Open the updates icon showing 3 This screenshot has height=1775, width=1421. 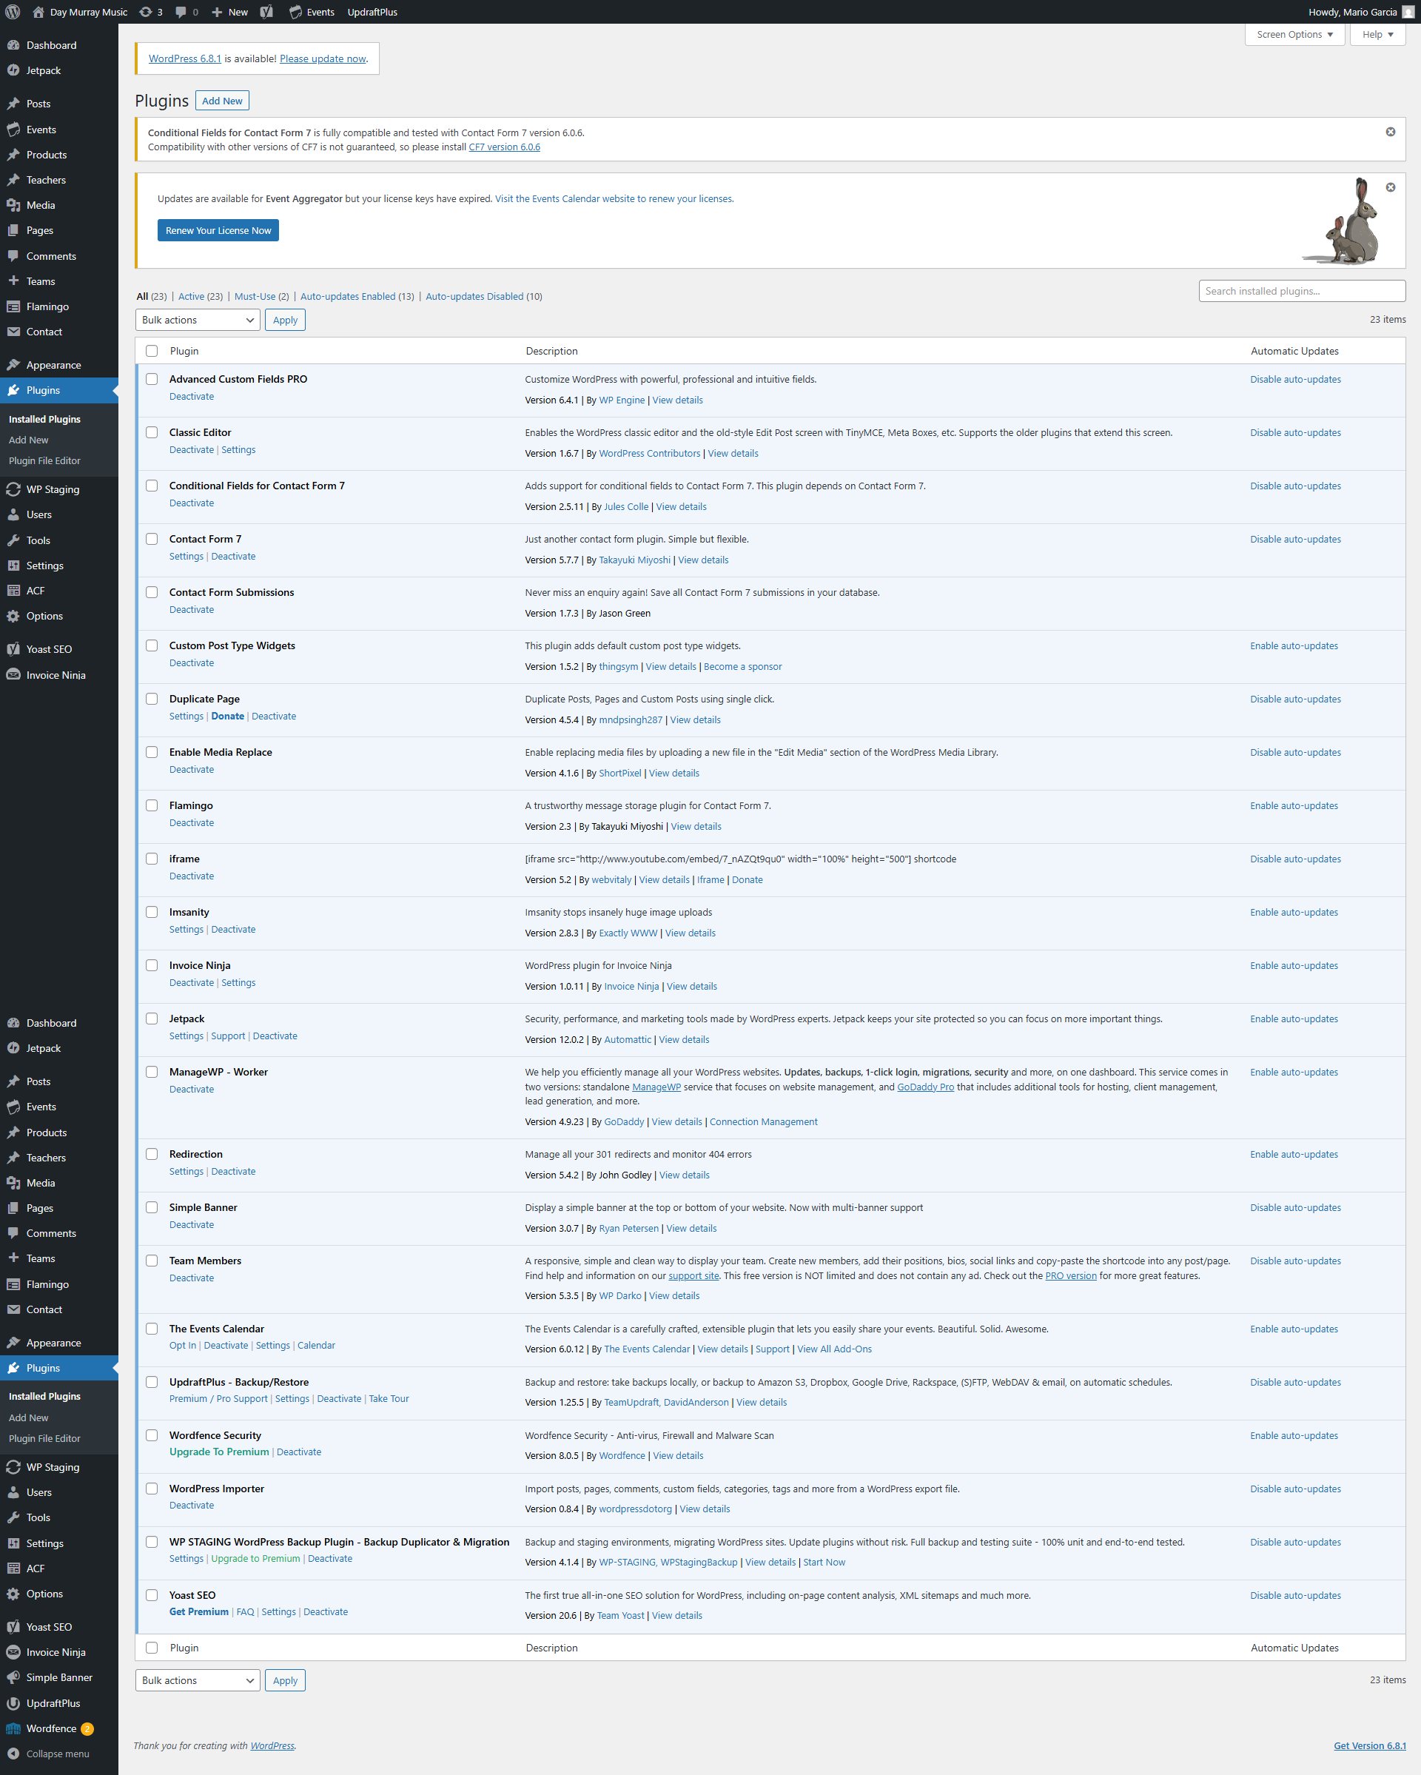pyautogui.click(x=146, y=12)
